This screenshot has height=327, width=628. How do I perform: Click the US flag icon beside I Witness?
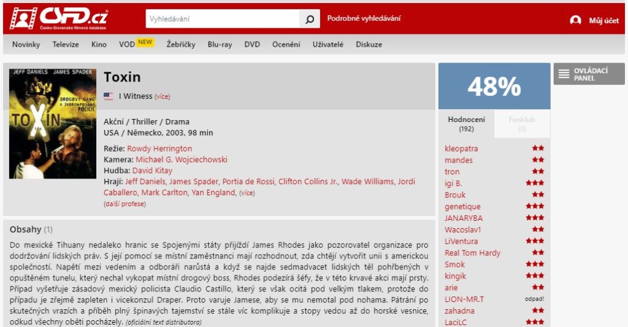coord(108,96)
